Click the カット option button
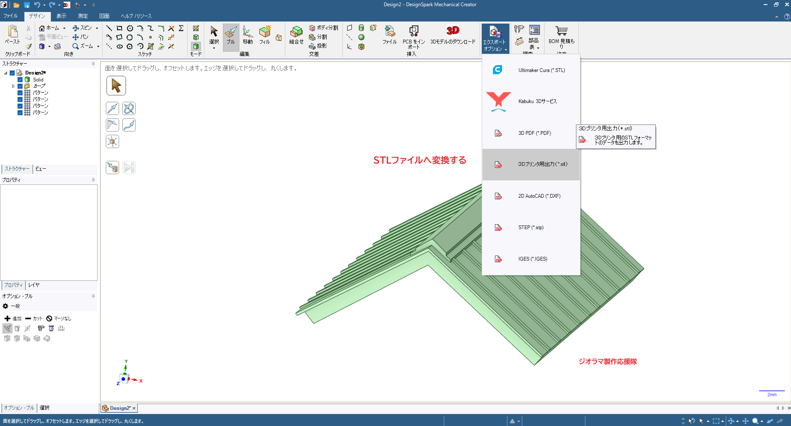Viewport: 791px width, 426px height. (x=34, y=318)
